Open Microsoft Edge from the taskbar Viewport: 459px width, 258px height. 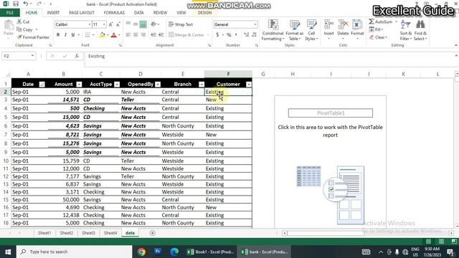[174, 252]
